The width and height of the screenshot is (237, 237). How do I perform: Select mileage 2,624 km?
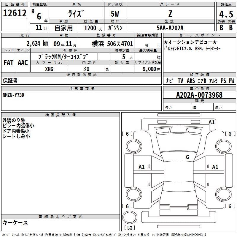click(37, 43)
